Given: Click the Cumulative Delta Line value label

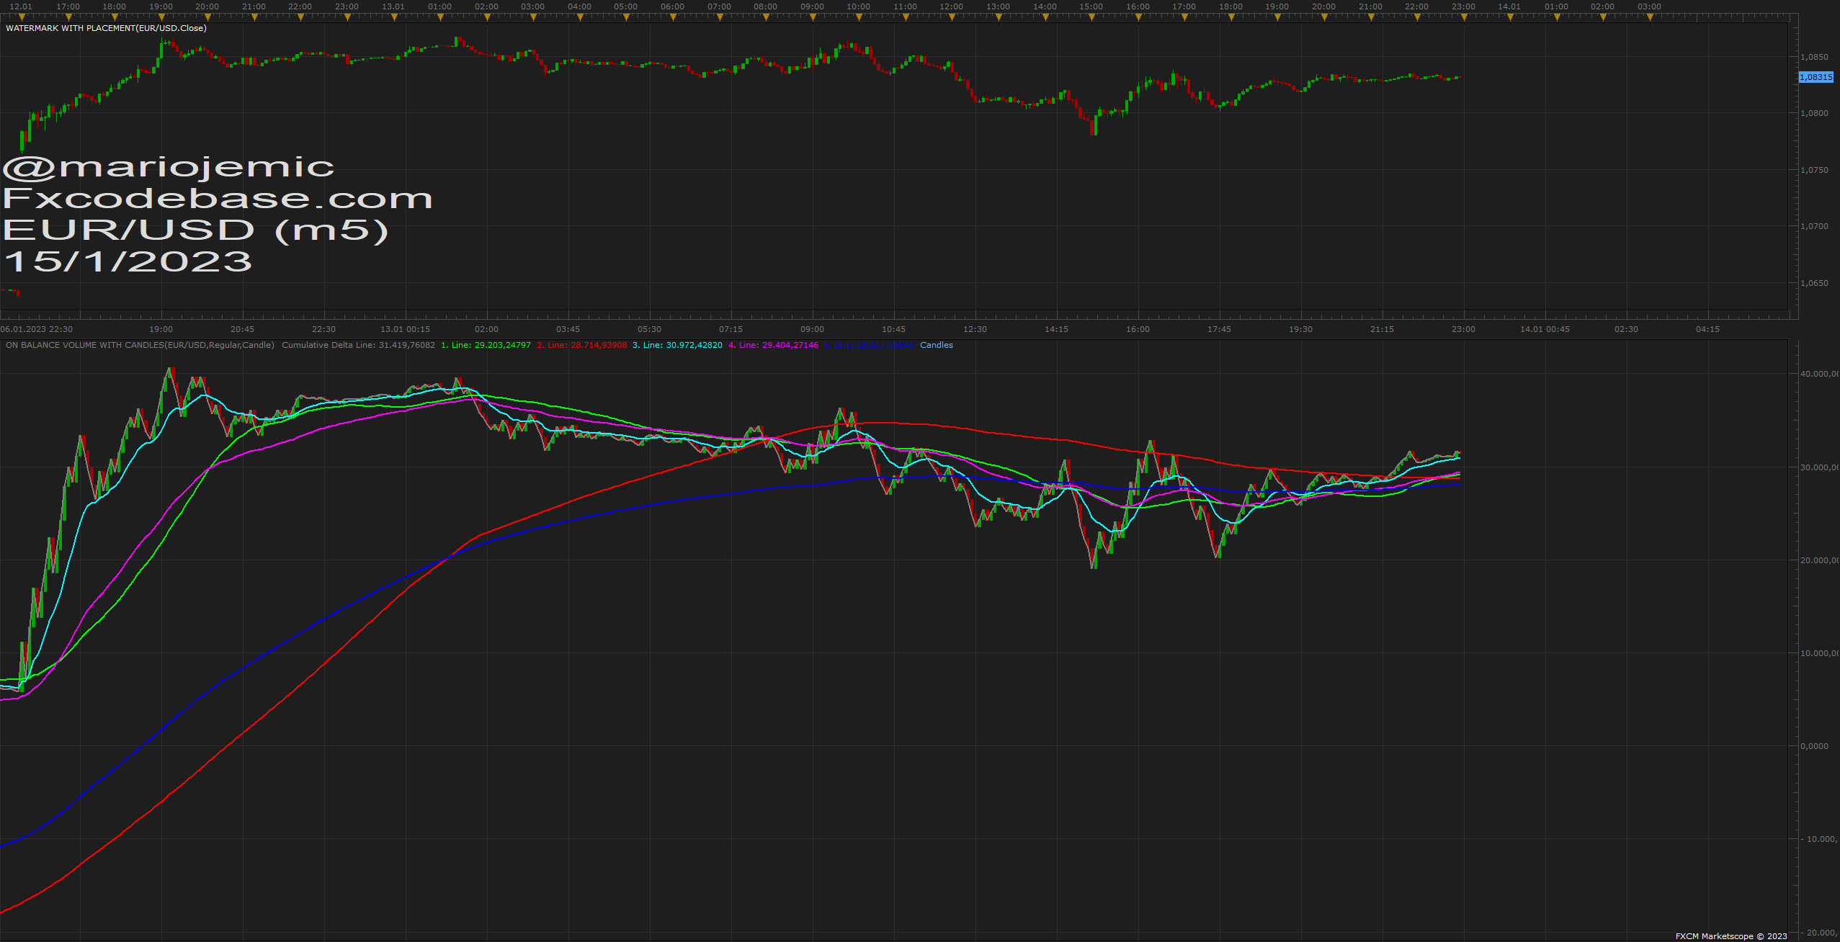Looking at the screenshot, I should (358, 345).
